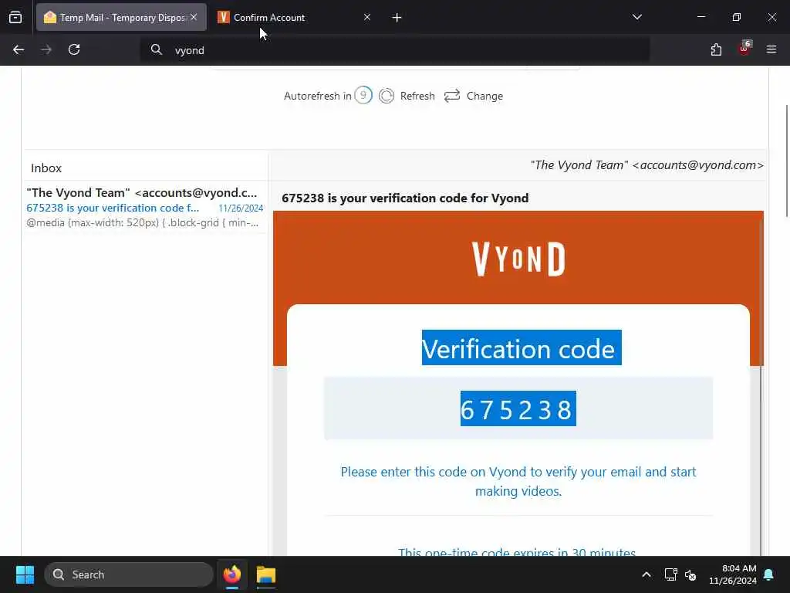Expand the list all tabs dropdown
The image size is (790, 593).
pos(636,17)
